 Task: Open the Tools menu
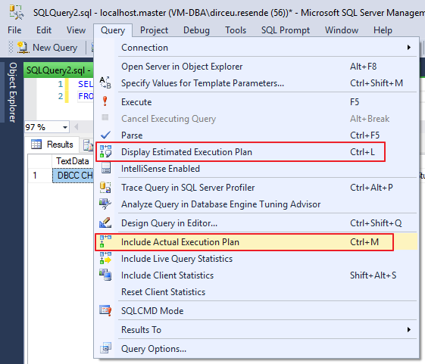click(236, 30)
